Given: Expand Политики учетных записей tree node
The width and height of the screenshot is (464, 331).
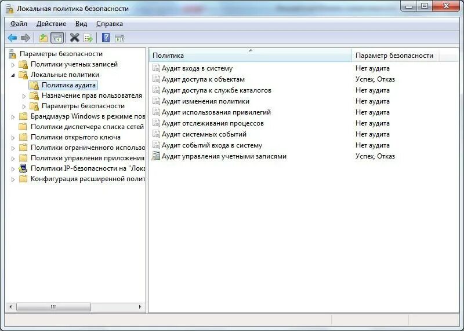Looking at the screenshot, I should point(13,65).
